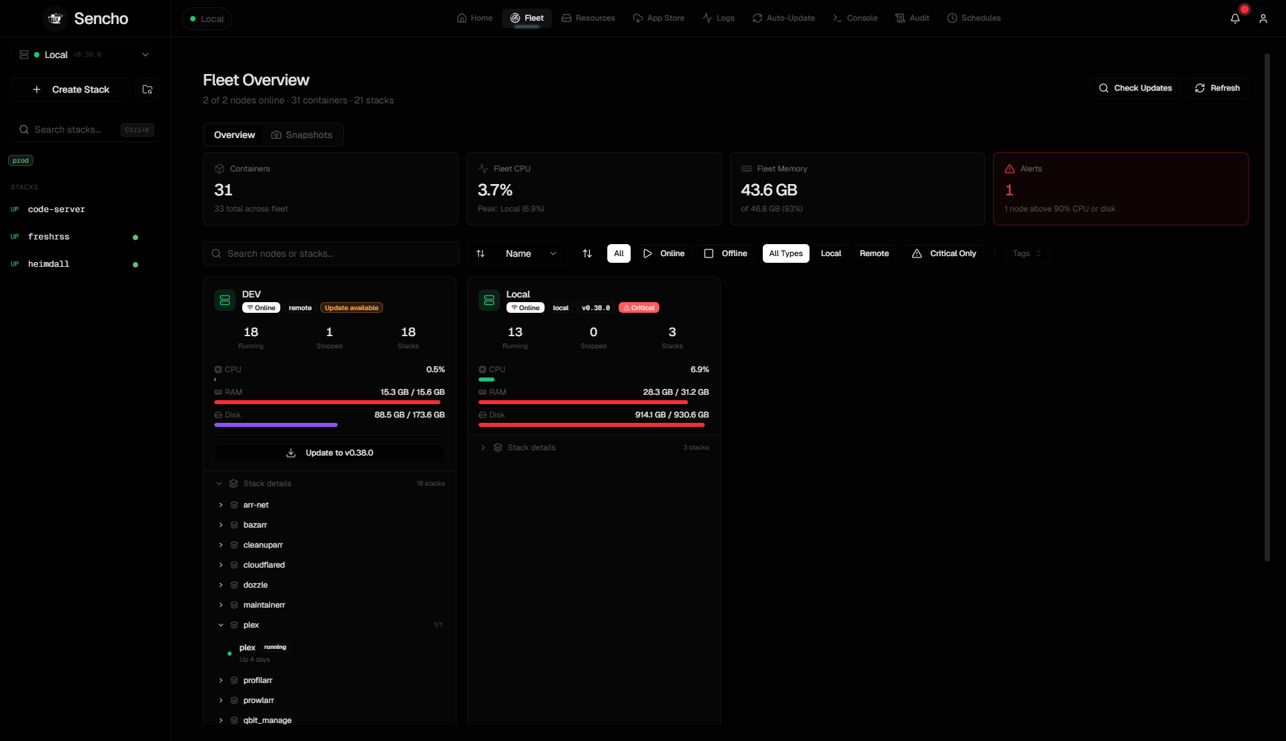Click the Refresh button

(x=1217, y=88)
